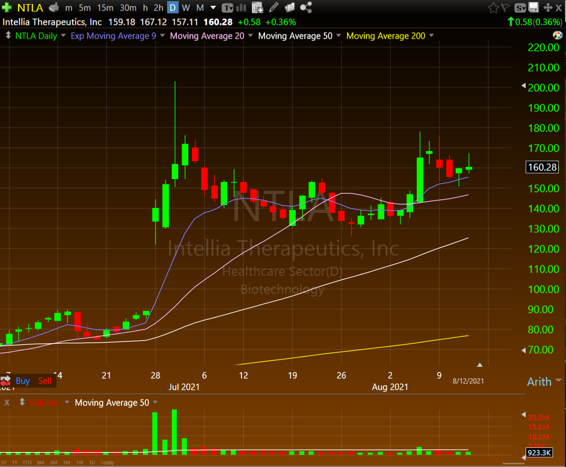Click the Moving Average 200 label
This screenshot has width=566, height=467.
(386, 36)
